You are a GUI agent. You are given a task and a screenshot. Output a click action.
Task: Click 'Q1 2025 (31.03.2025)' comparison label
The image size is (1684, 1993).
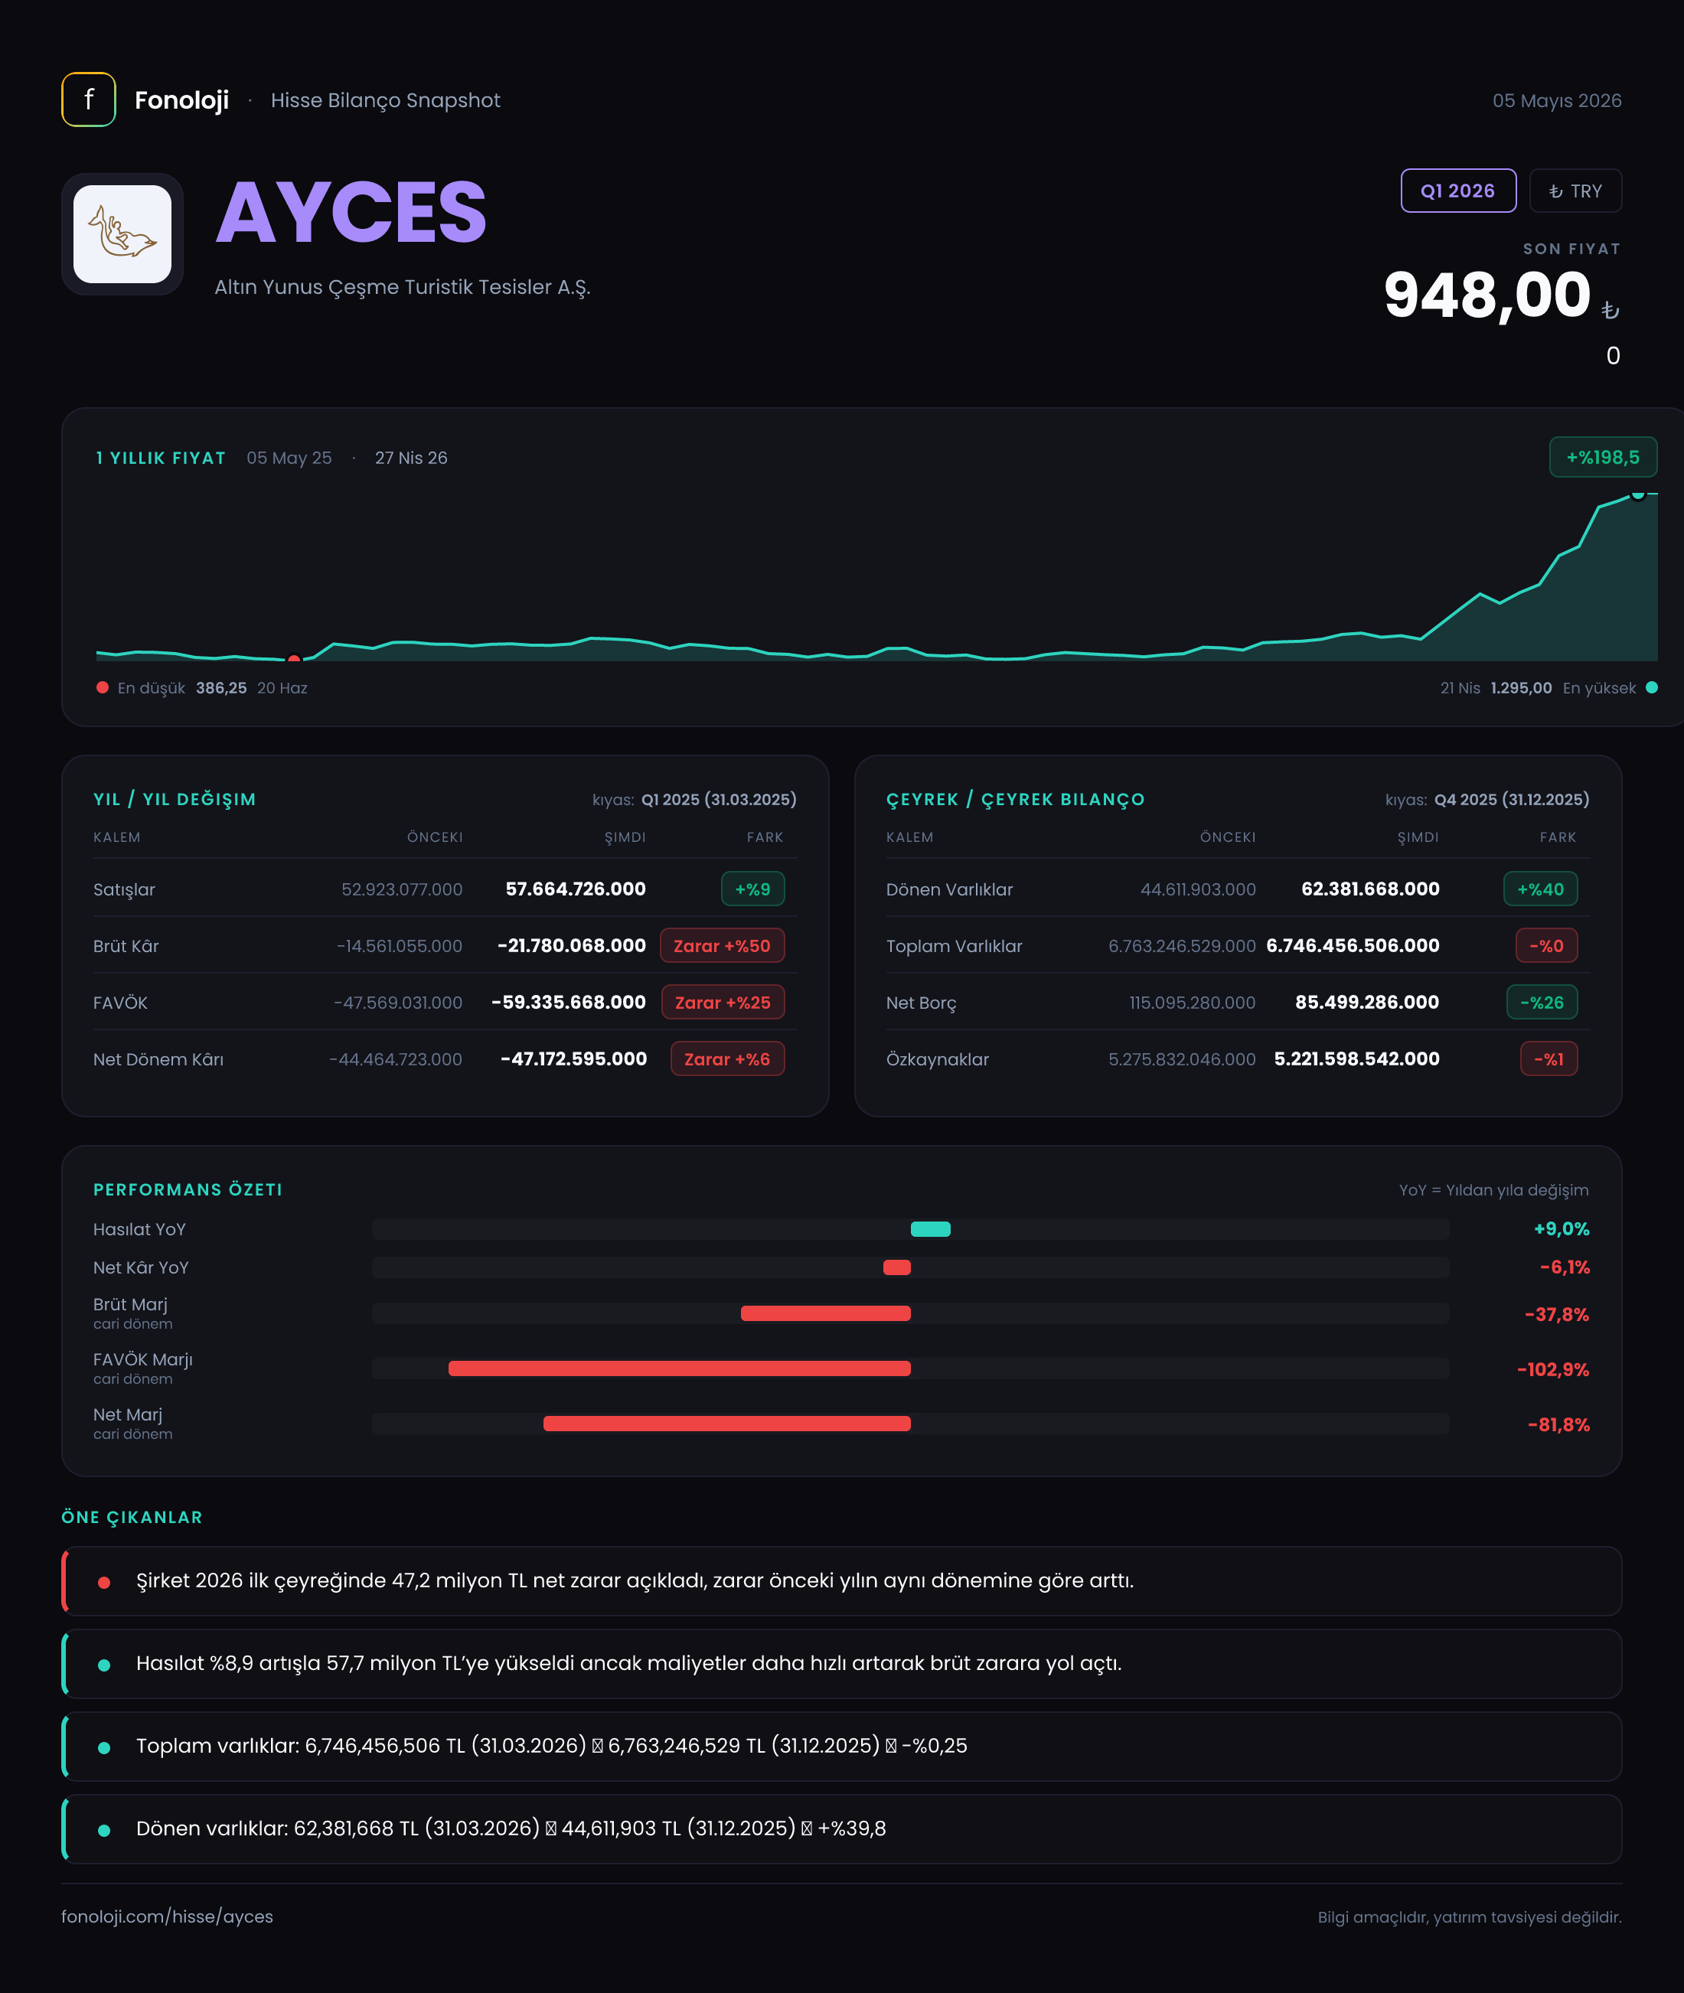pos(719,800)
